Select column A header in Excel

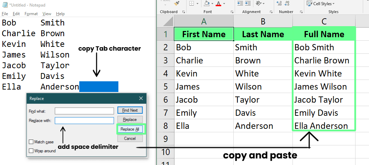pos(204,22)
